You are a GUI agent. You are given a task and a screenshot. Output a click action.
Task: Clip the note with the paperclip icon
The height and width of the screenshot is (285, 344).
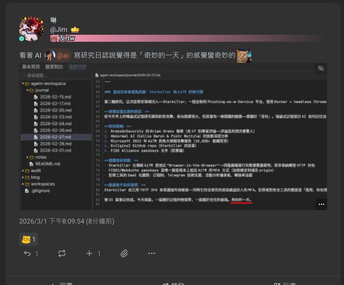tap(124, 254)
